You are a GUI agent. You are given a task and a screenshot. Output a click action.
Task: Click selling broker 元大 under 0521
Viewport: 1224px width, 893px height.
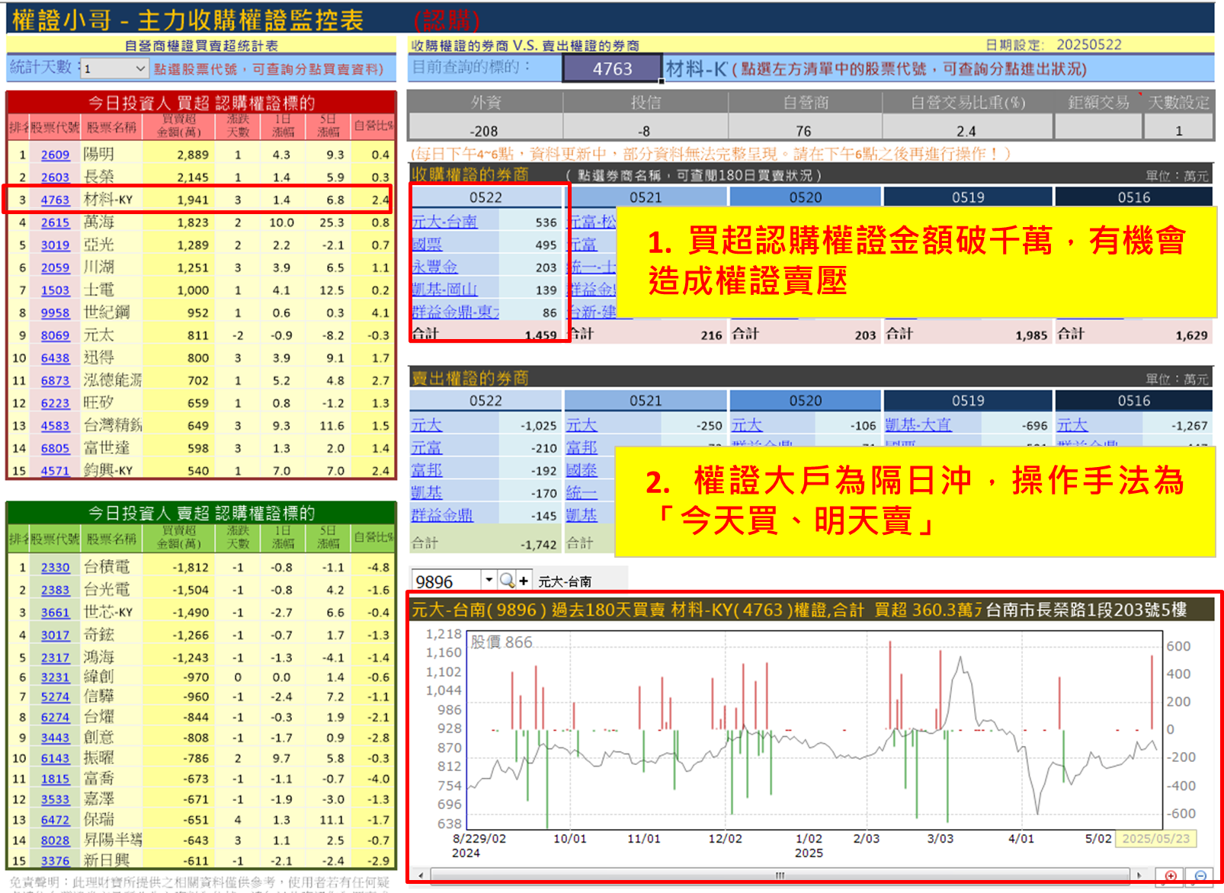pyautogui.click(x=582, y=425)
